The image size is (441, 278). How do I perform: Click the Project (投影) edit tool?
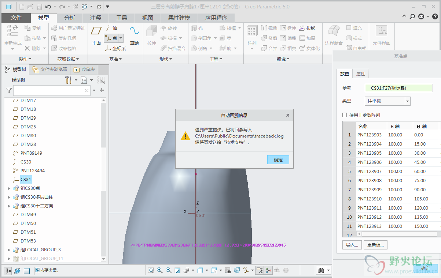point(307,28)
